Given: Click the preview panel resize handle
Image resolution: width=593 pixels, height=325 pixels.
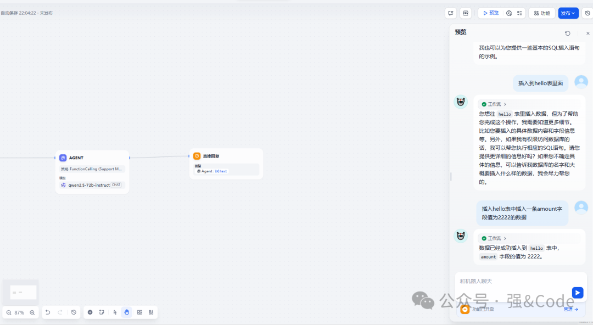Looking at the screenshot, I should (x=451, y=176).
